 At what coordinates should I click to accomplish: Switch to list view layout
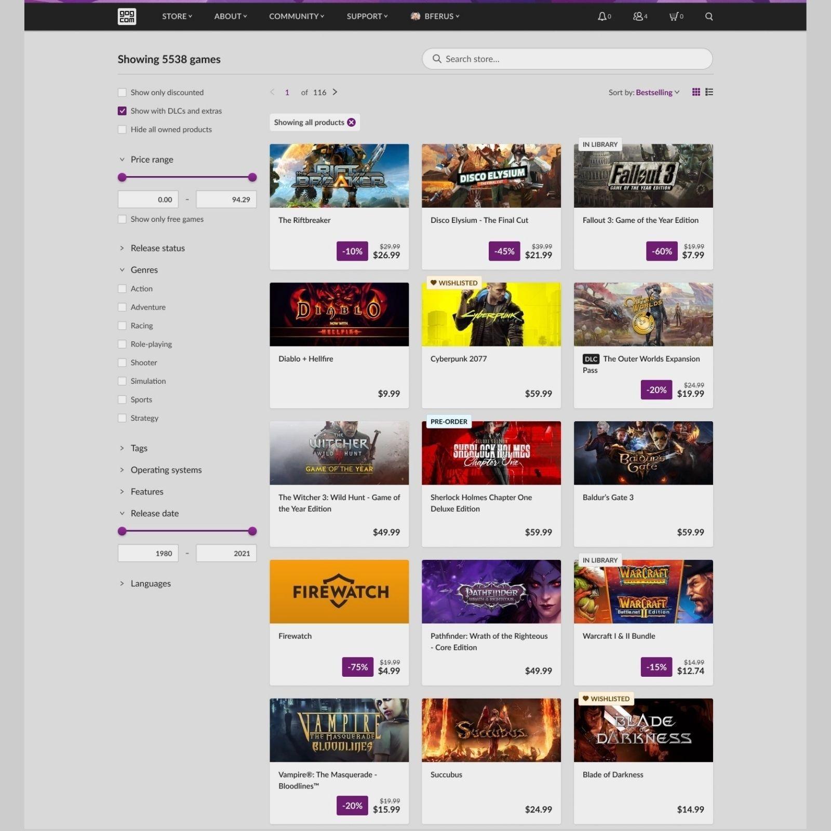709,92
